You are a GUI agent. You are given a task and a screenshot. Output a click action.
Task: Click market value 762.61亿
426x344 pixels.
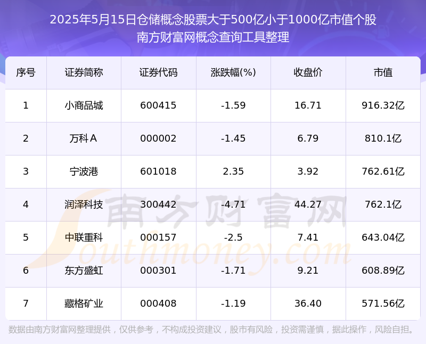(x=383, y=171)
